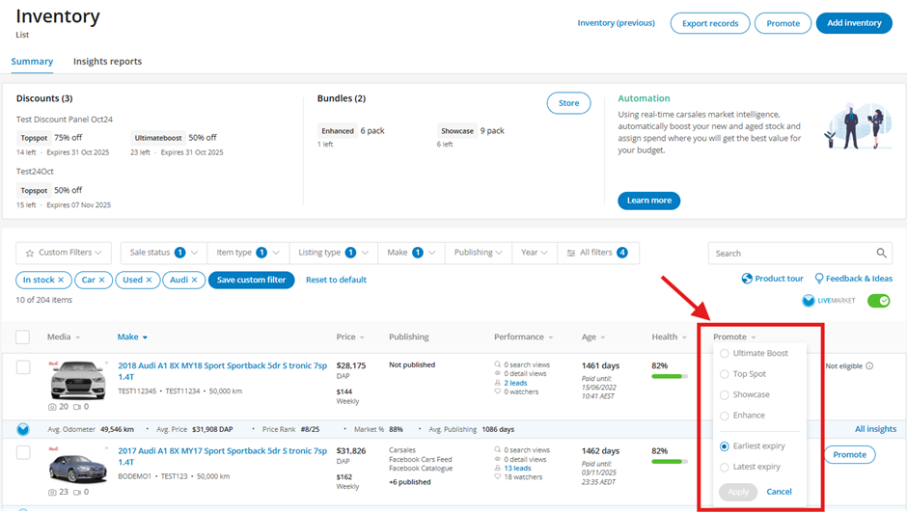Expand the Sale status filter dropdown
907x512 pixels.
163,253
